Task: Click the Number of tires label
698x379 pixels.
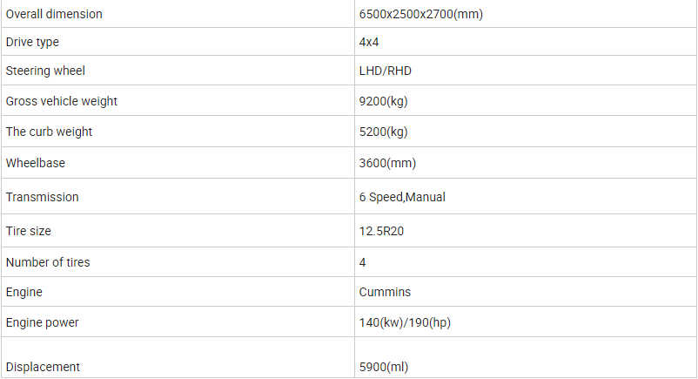Action: click(48, 262)
